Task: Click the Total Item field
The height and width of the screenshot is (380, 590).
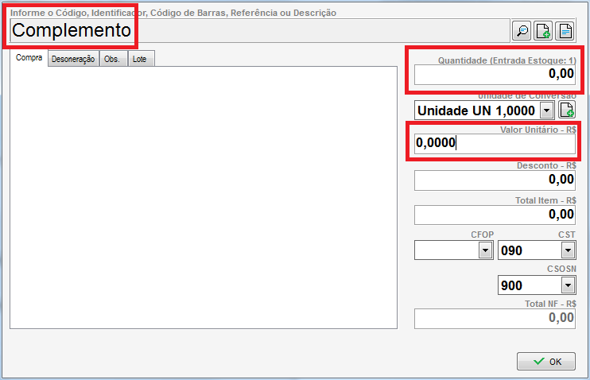Action: 494,215
